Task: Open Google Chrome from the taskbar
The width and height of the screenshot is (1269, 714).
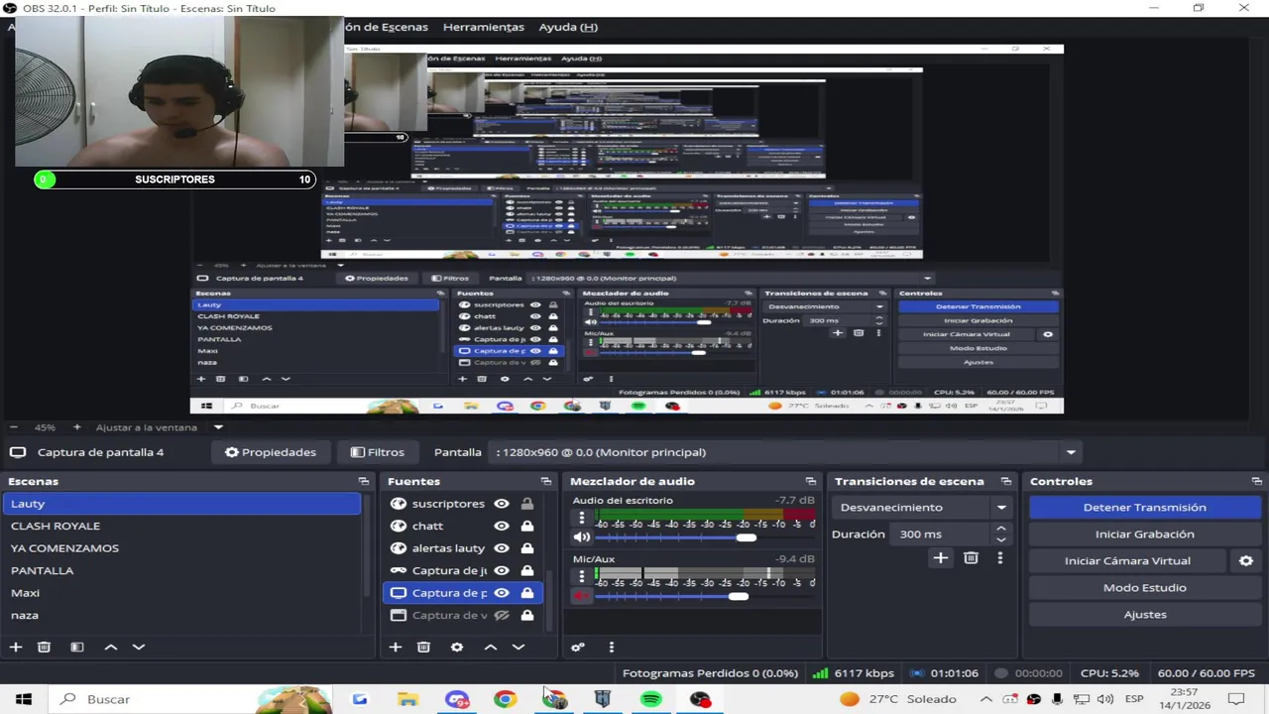Action: click(506, 699)
